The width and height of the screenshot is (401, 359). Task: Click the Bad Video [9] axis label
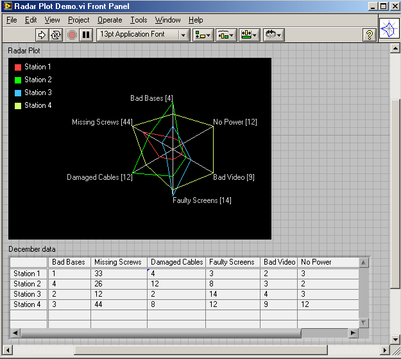tap(234, 177)
